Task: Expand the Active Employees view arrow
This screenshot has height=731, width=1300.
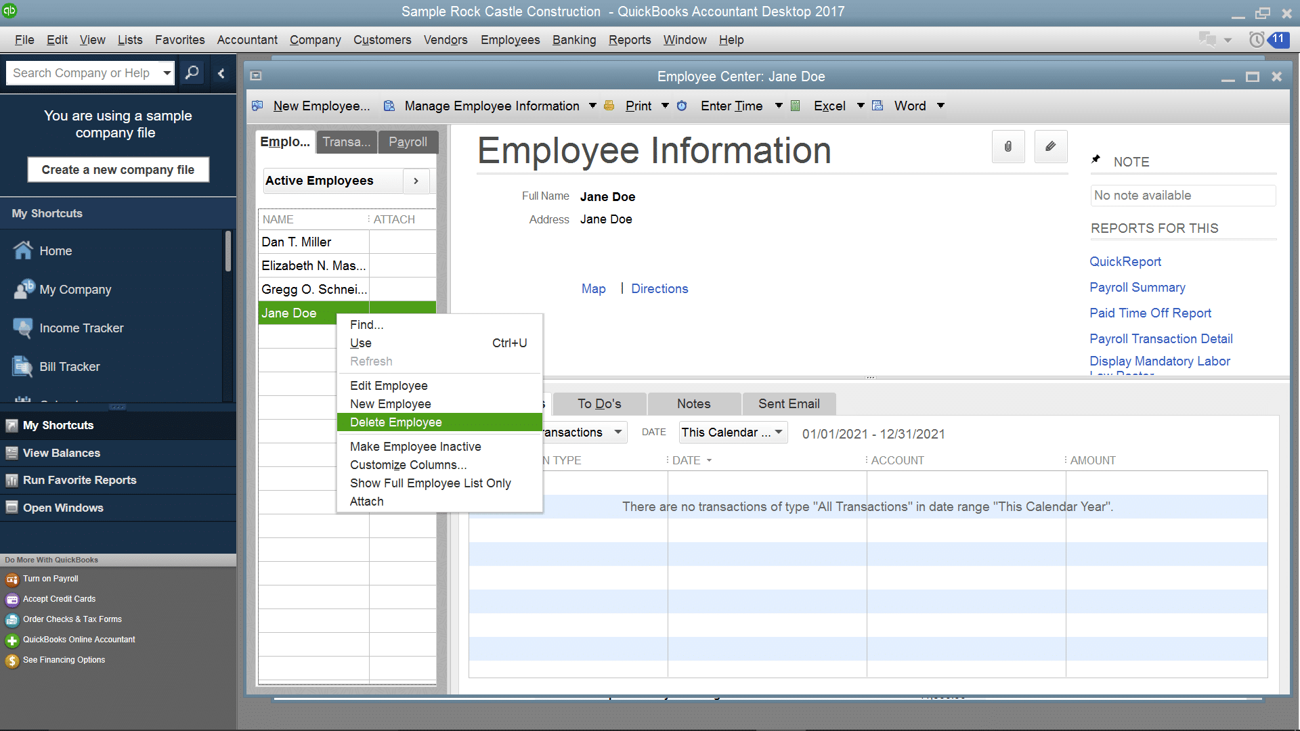Action: coord(416,181)
